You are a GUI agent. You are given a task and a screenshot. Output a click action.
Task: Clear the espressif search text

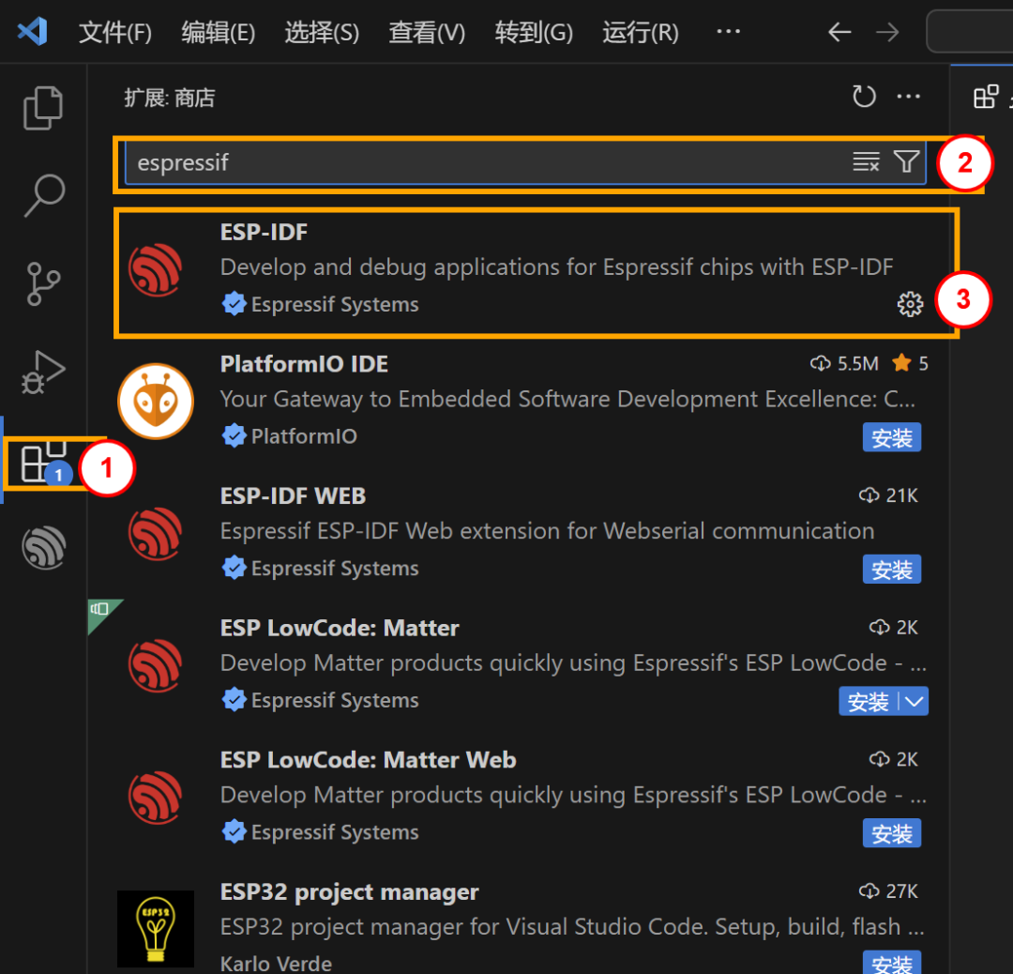pos(865,161)
